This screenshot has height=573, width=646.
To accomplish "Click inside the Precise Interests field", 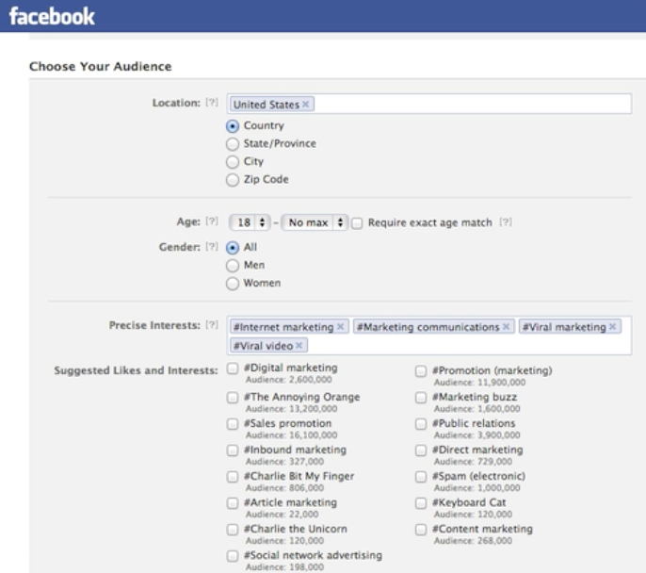I will click(428, 336).
